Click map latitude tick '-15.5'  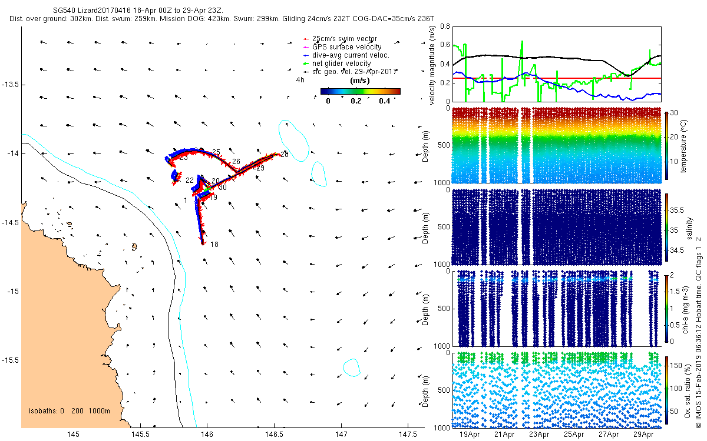(x=10, y=360)
